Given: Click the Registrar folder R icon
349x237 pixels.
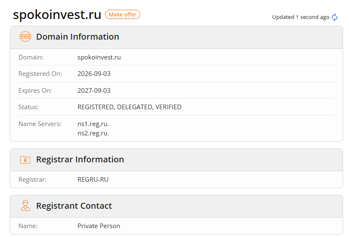Looking at the screenshot, I should pos(25,160).
